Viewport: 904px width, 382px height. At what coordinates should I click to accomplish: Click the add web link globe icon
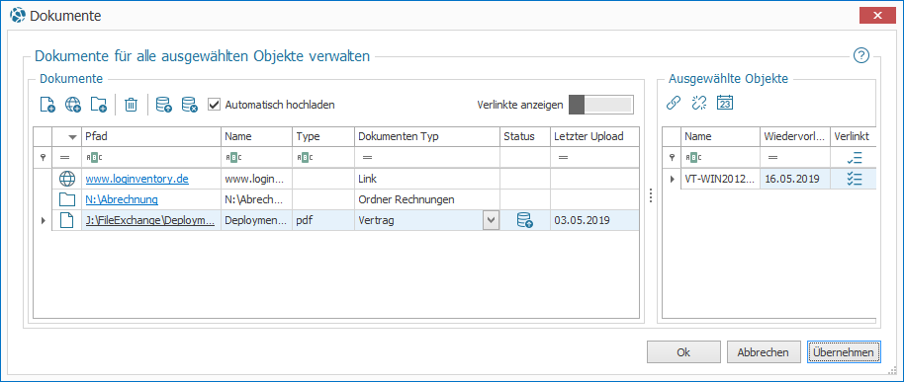click(73, 105)
